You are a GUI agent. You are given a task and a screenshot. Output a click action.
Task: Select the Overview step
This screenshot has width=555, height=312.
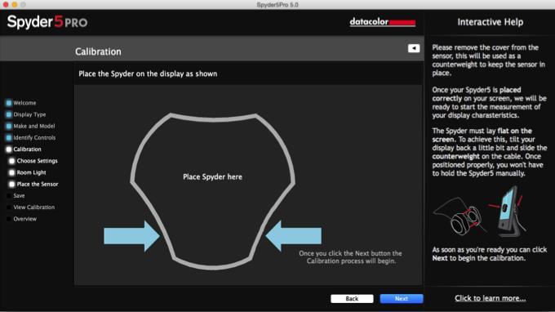coord(24,219)
